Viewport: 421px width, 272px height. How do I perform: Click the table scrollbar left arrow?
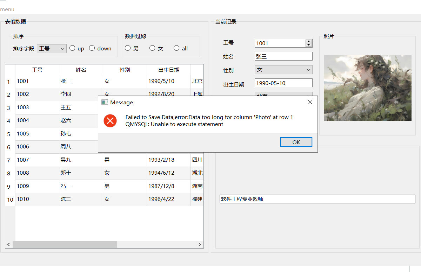tap(9, 244)
